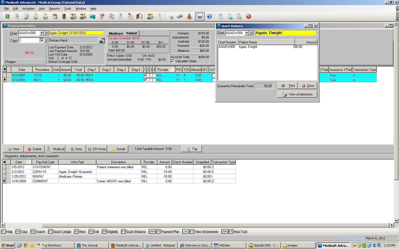Toggle Co-pay checkbox on the 99213 row
Screen dimensions: 399x249
213,80
